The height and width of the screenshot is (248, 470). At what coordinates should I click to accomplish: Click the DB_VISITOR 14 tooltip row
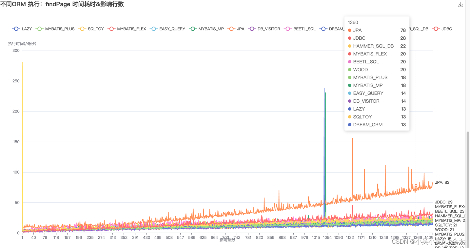(377, 101)
